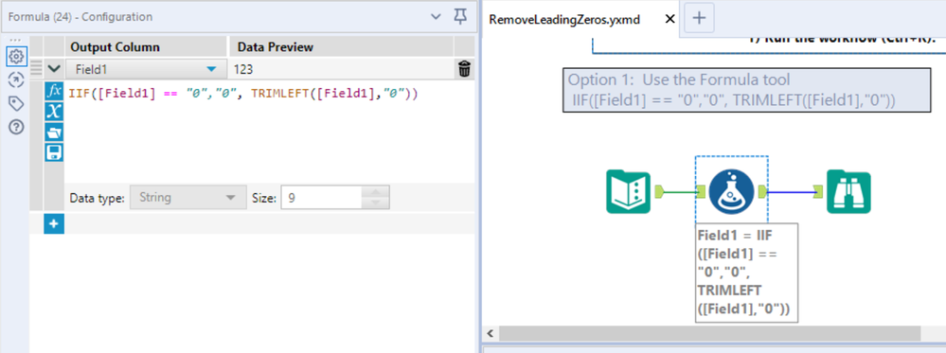Screen dimensions: 946x353
Task: Add a new expression with plus button
Action: [54, 224]
